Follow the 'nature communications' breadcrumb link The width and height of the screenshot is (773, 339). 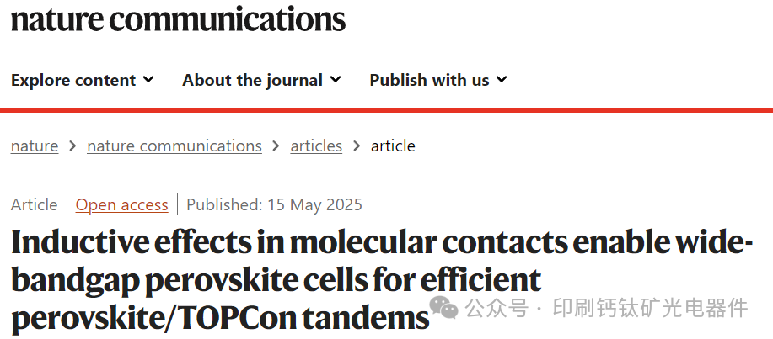(174, 146)
